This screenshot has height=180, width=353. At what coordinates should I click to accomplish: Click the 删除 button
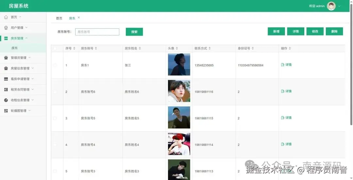tap(334, 31)
